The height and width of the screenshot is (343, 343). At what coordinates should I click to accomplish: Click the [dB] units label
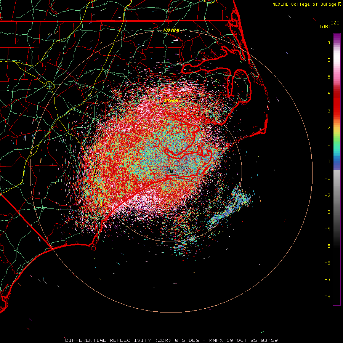pyautogui.click(x=325, y=26)
